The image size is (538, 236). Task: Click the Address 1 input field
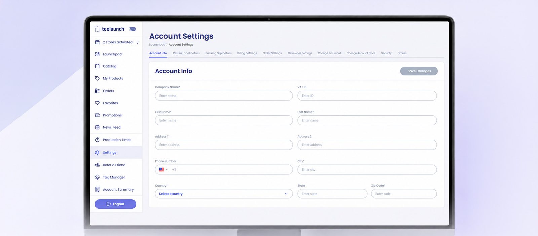(x=224, y=145)
